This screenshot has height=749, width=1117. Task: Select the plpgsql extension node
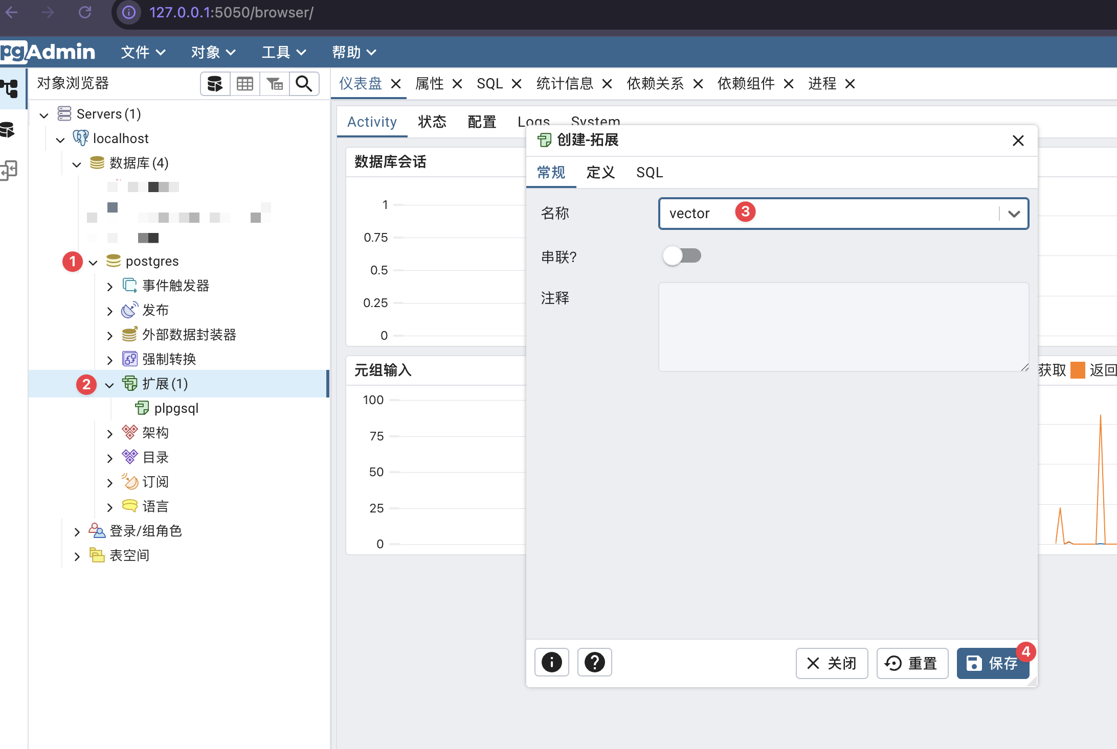coord(175,408)
